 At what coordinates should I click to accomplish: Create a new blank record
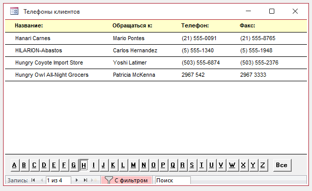(94, 180)
